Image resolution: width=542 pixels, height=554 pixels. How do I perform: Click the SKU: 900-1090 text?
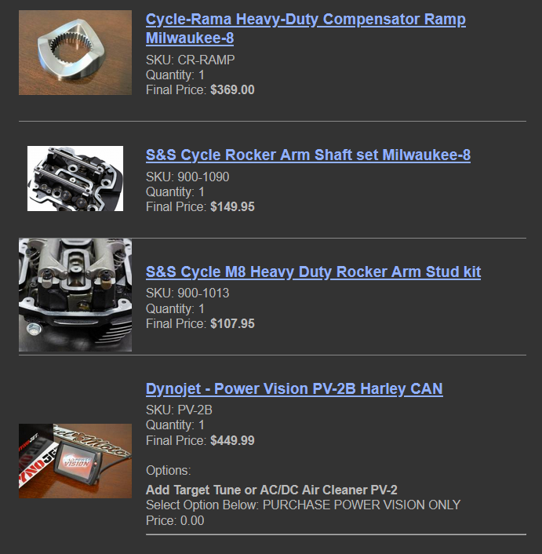187,177
